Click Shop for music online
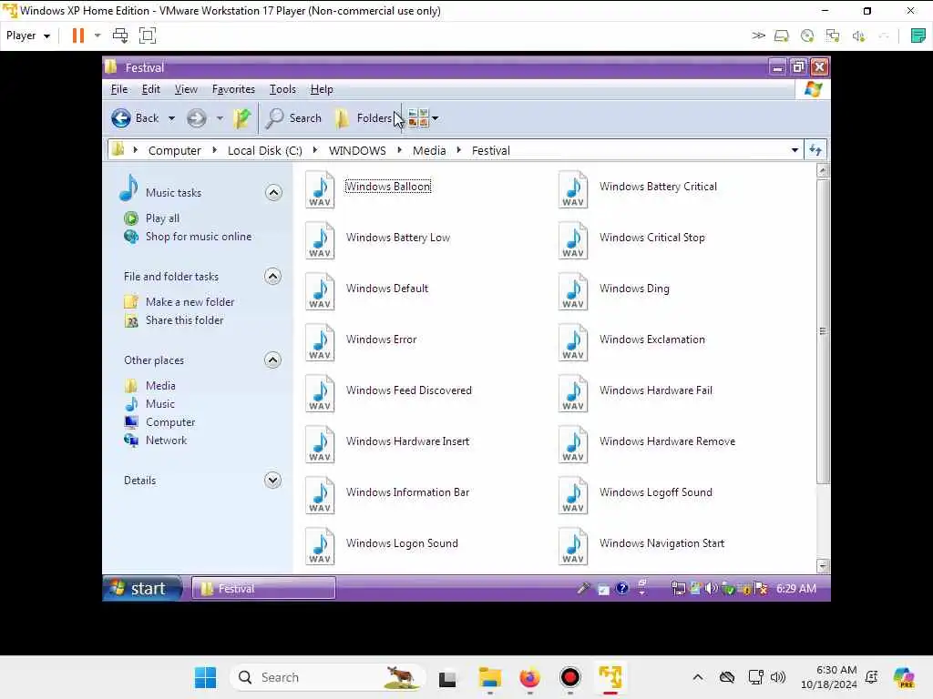This screenshot has height=699, width=933. tap(199, 237)
